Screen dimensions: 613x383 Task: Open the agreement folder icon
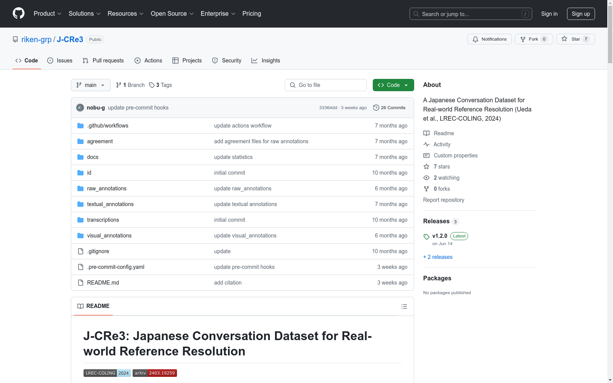(x=80, y=141)
